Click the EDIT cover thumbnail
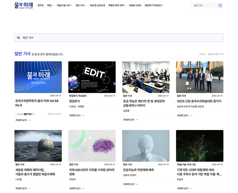This screenshot has height=193, width=238. [92, 77]
